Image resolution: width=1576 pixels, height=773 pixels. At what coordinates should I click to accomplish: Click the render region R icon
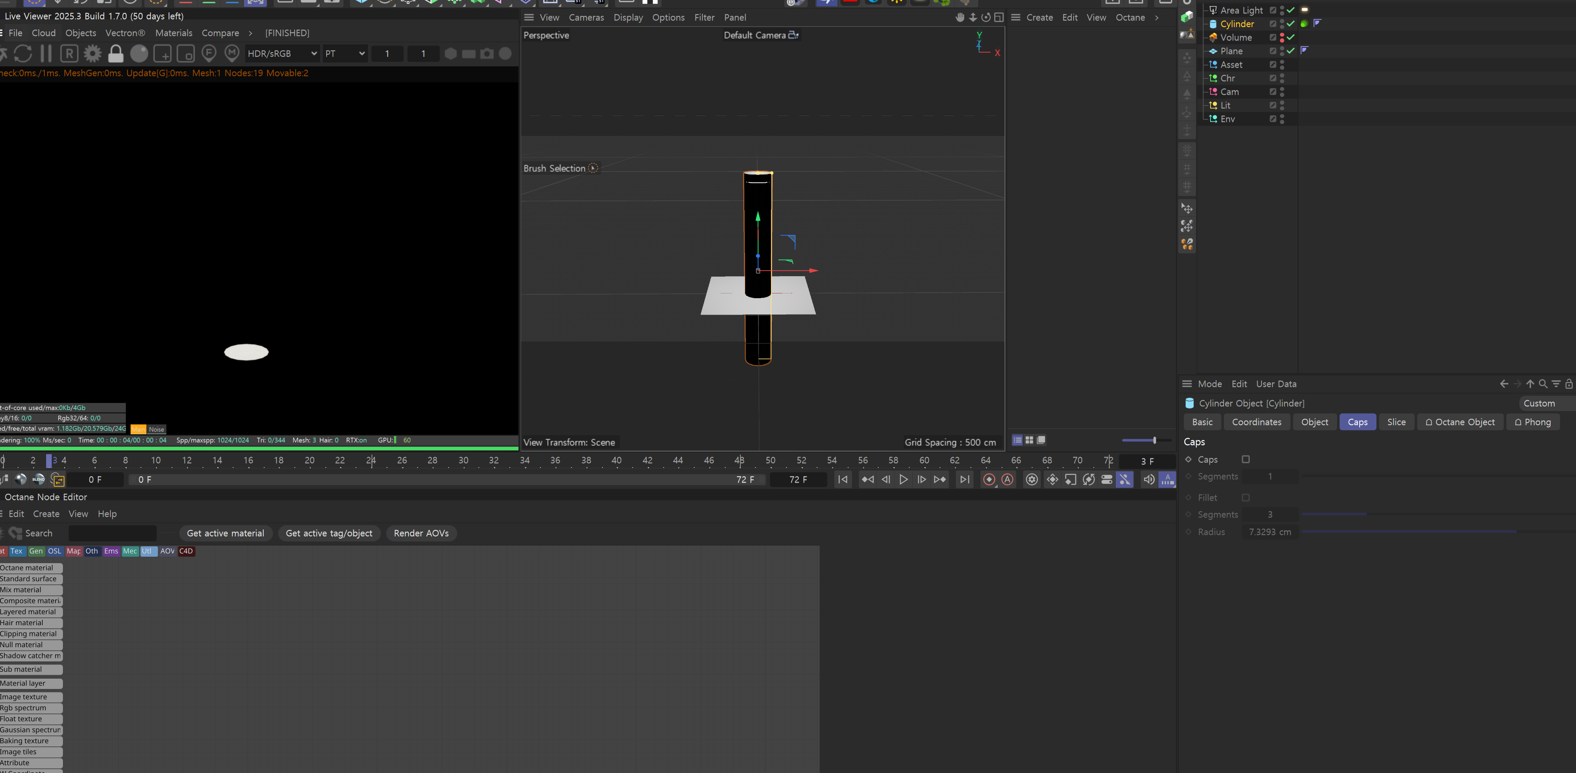(x=69, y=54)
